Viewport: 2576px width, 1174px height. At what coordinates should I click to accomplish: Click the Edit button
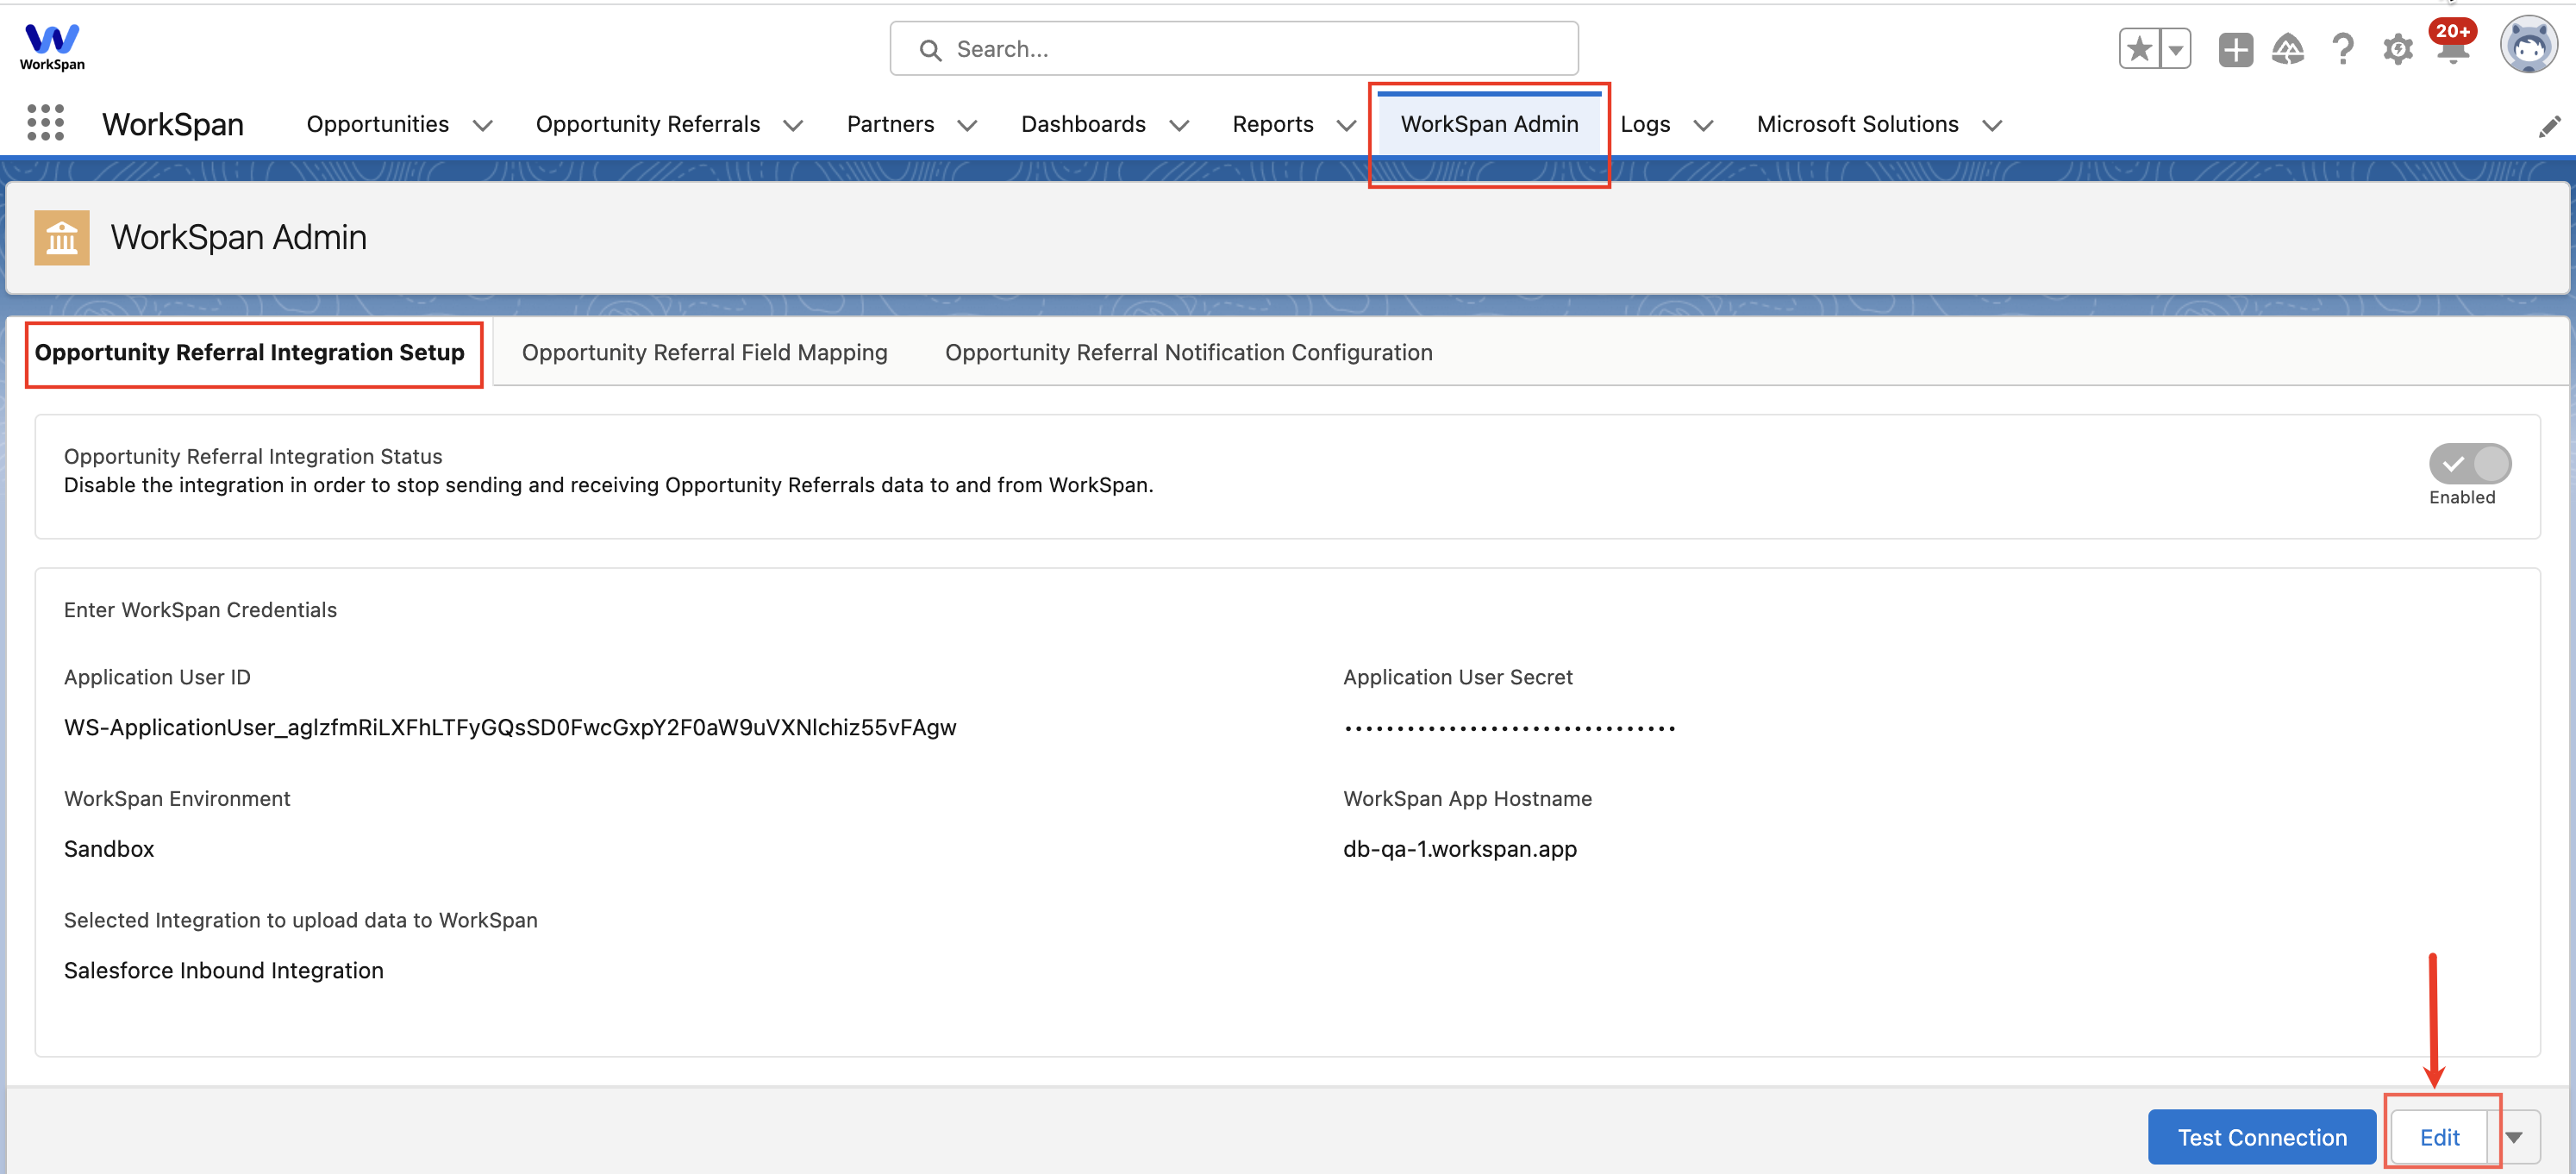coord(2439,1137)
